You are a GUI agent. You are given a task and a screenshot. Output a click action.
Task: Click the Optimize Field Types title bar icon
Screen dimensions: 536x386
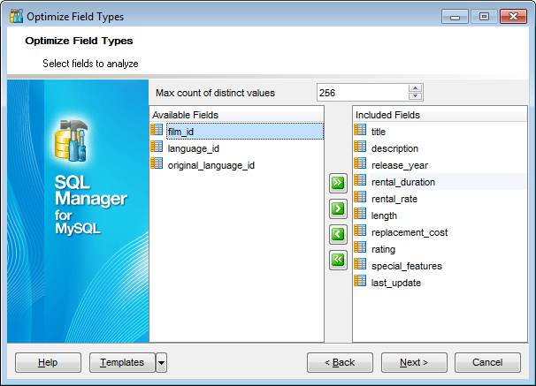pos(16,17)
